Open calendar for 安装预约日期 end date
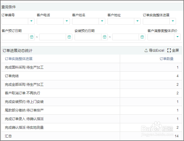This screenshot has width=184, height=141. pyautogui.click(x=142, y=37)
